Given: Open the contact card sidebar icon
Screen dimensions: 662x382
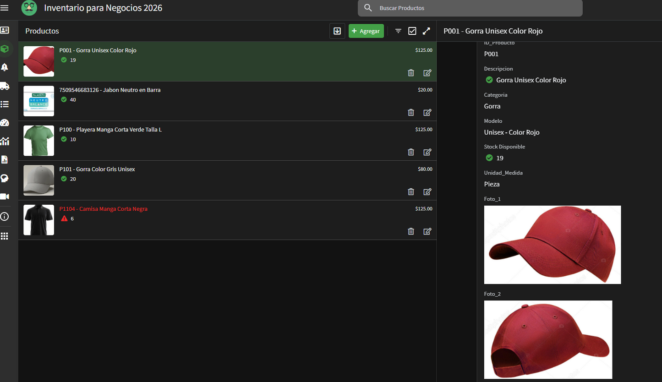Looking at the screenshot, I should 5,30.
